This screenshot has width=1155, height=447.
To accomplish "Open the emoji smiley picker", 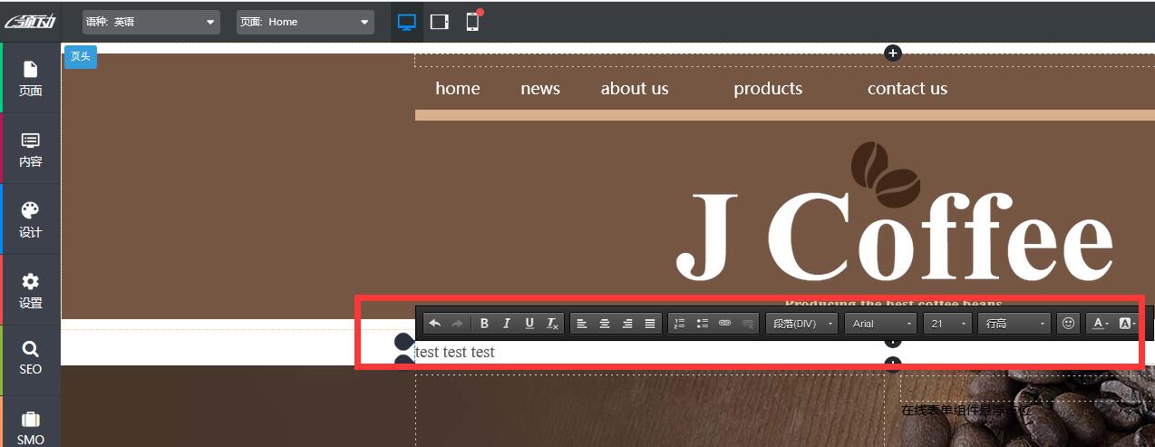I will click(1069, 324).
